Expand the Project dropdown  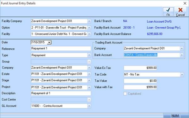point(89,87)
